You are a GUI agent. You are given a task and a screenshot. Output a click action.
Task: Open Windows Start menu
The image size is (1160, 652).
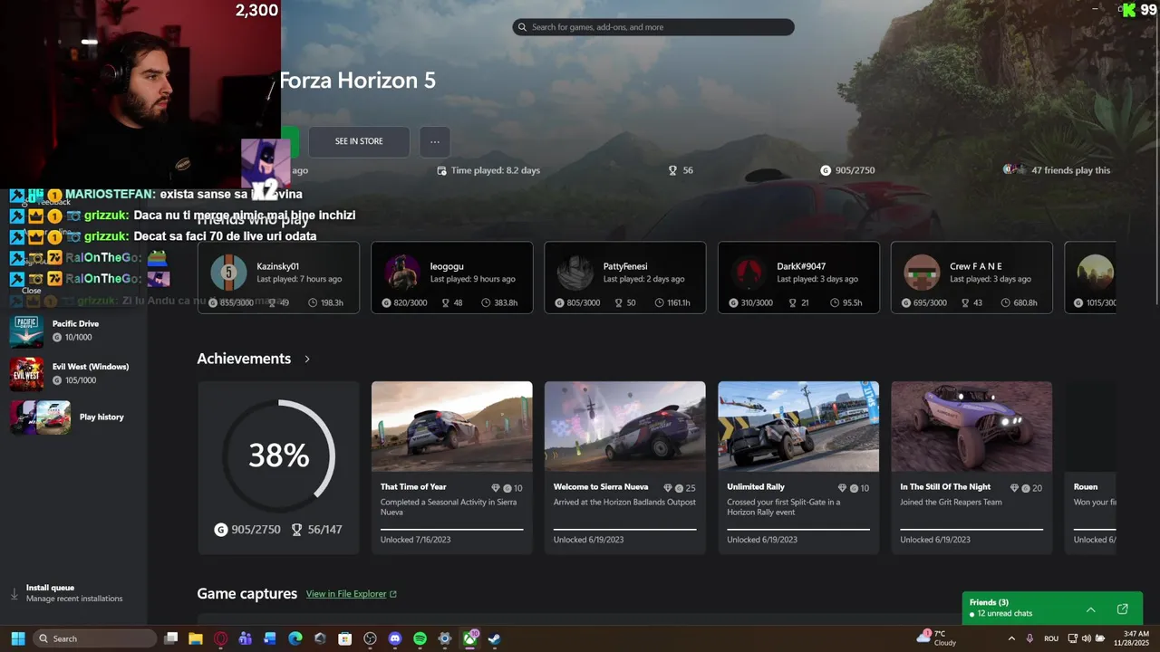click(17, 638)
